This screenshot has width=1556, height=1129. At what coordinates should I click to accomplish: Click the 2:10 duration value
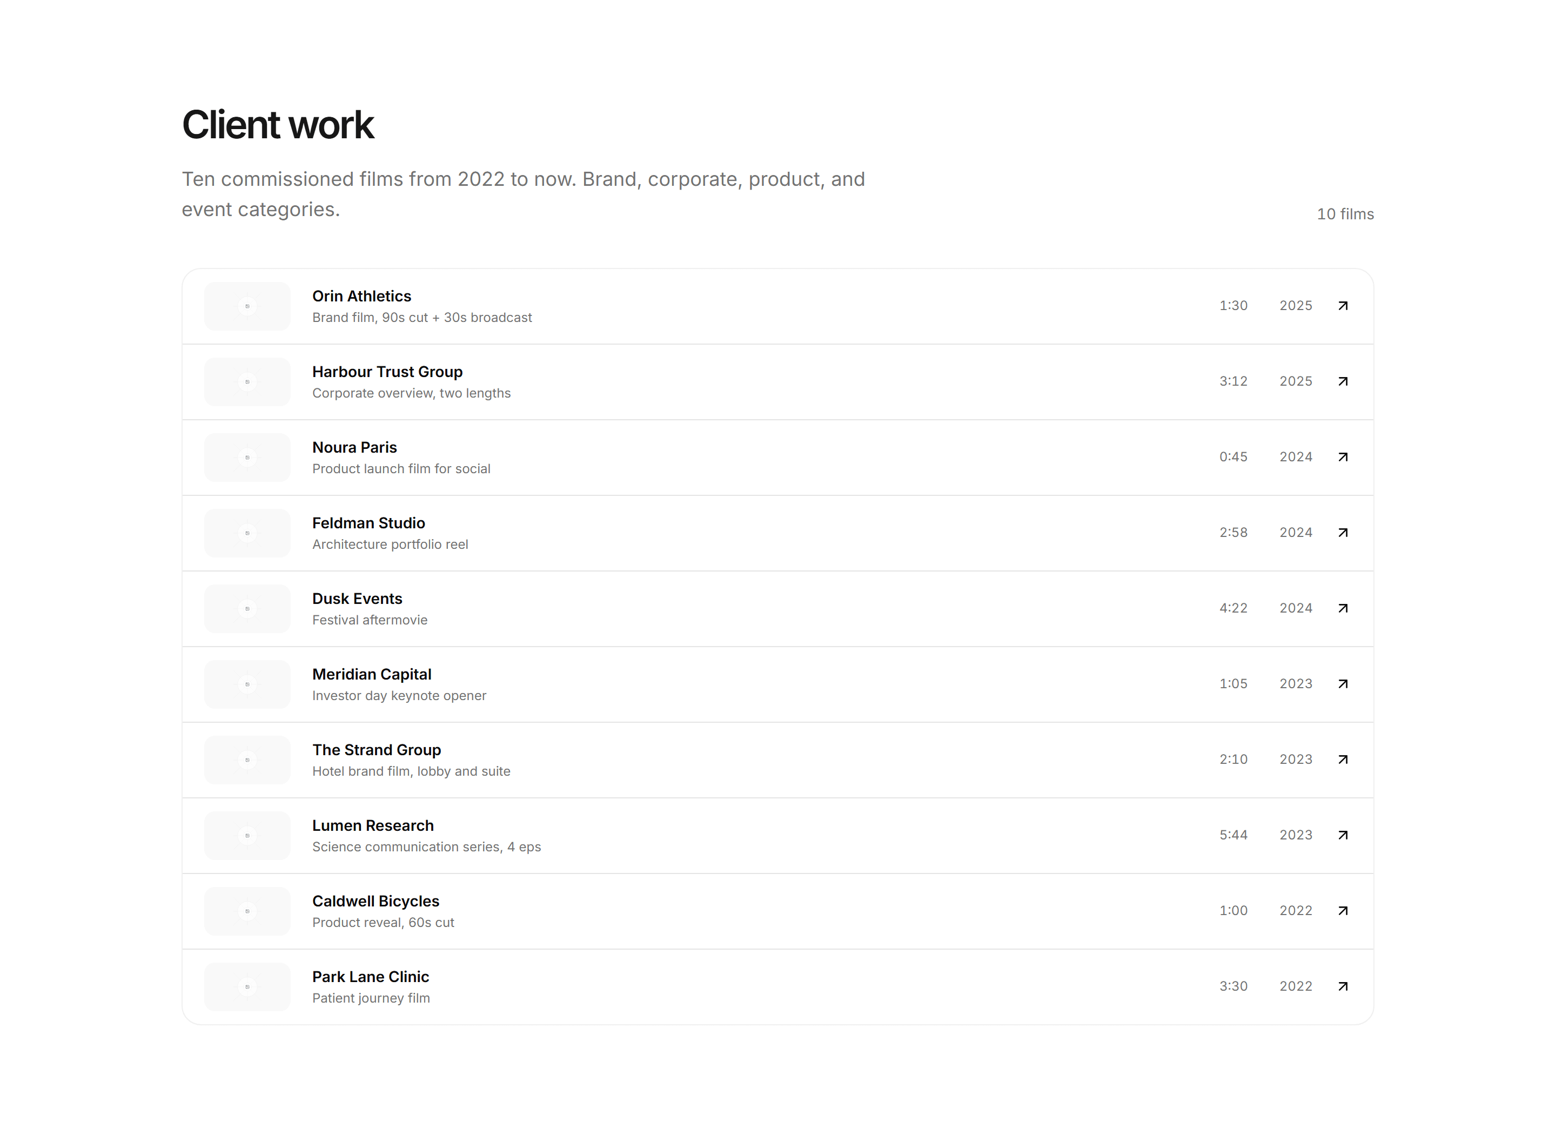pyautogui.click(x=1233, y=760)
